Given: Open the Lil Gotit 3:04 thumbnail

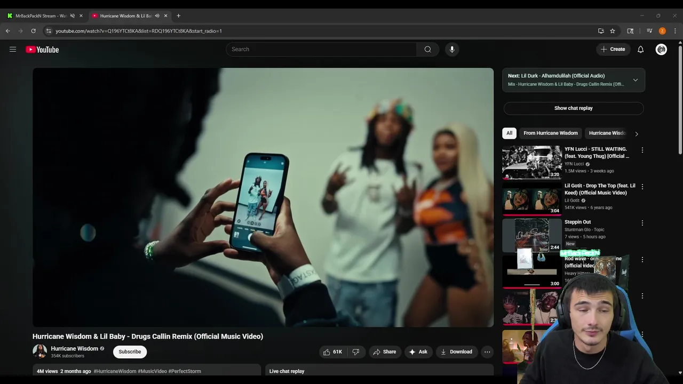Looking at the screenshot, I should pos(532,198).
